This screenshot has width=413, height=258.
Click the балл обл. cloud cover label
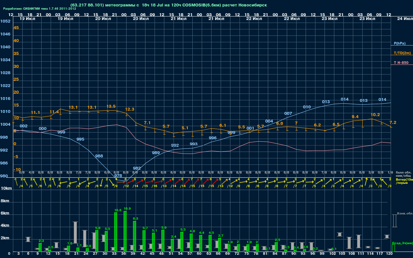(x=404, y=173)
